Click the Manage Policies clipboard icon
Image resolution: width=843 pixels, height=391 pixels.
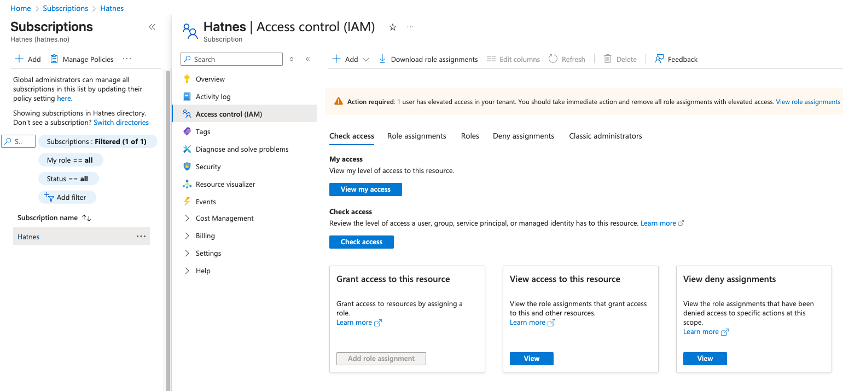click(54, 59)
